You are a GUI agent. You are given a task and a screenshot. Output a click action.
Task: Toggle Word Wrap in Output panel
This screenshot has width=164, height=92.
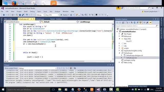[75, 68]
